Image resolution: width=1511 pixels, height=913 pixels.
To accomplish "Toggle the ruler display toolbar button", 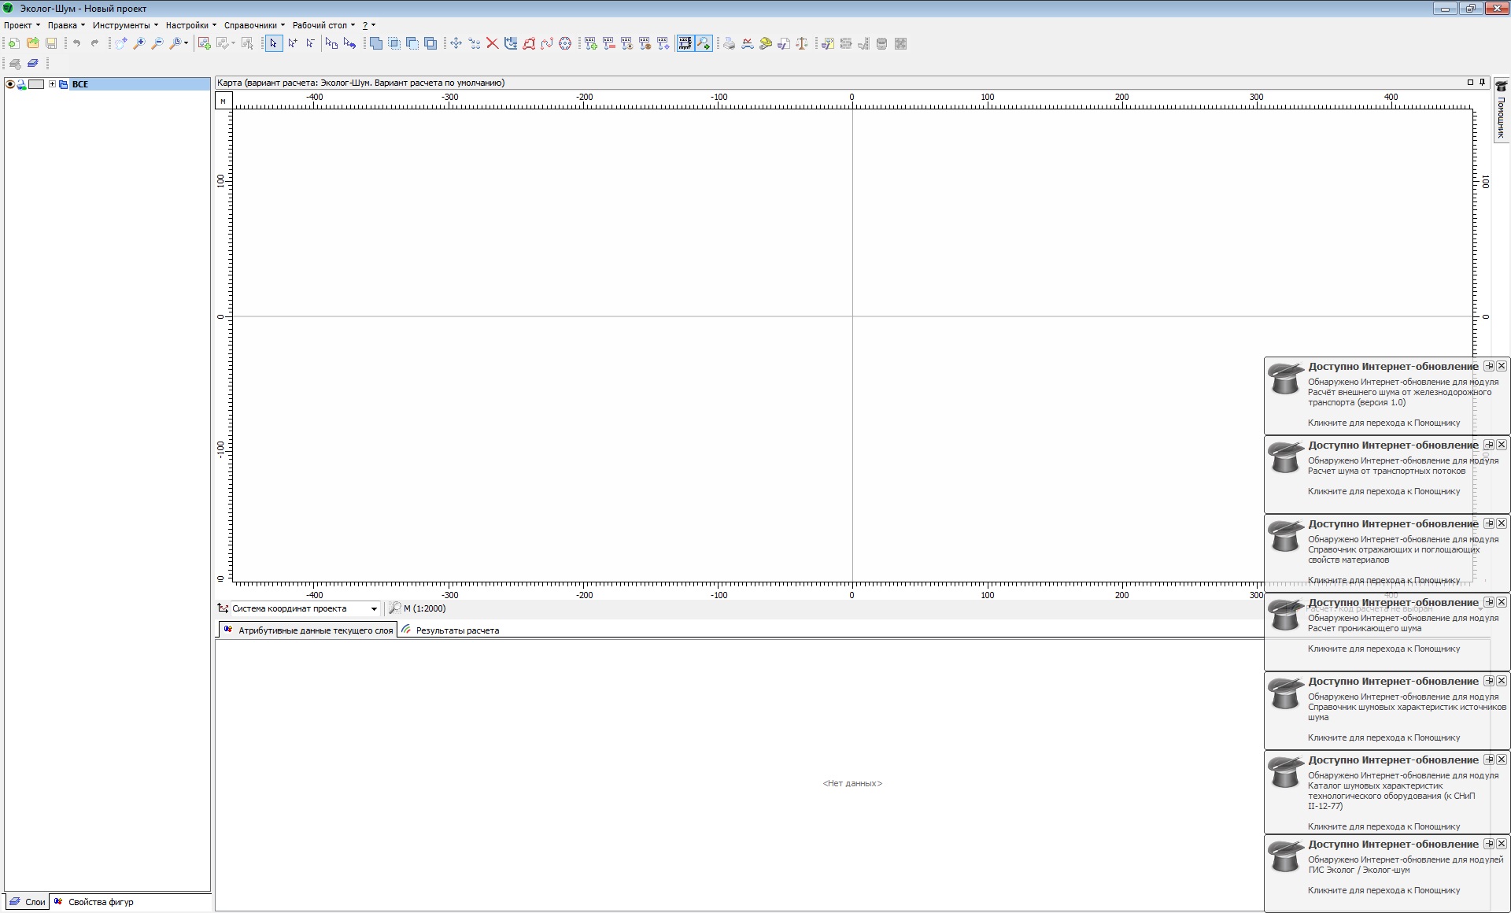I will coord(685,44).
